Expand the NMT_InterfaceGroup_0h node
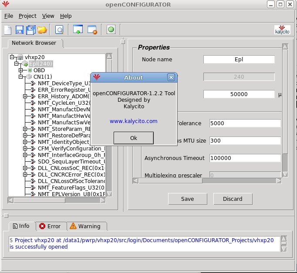297x273 pixels. coord(25,155)
